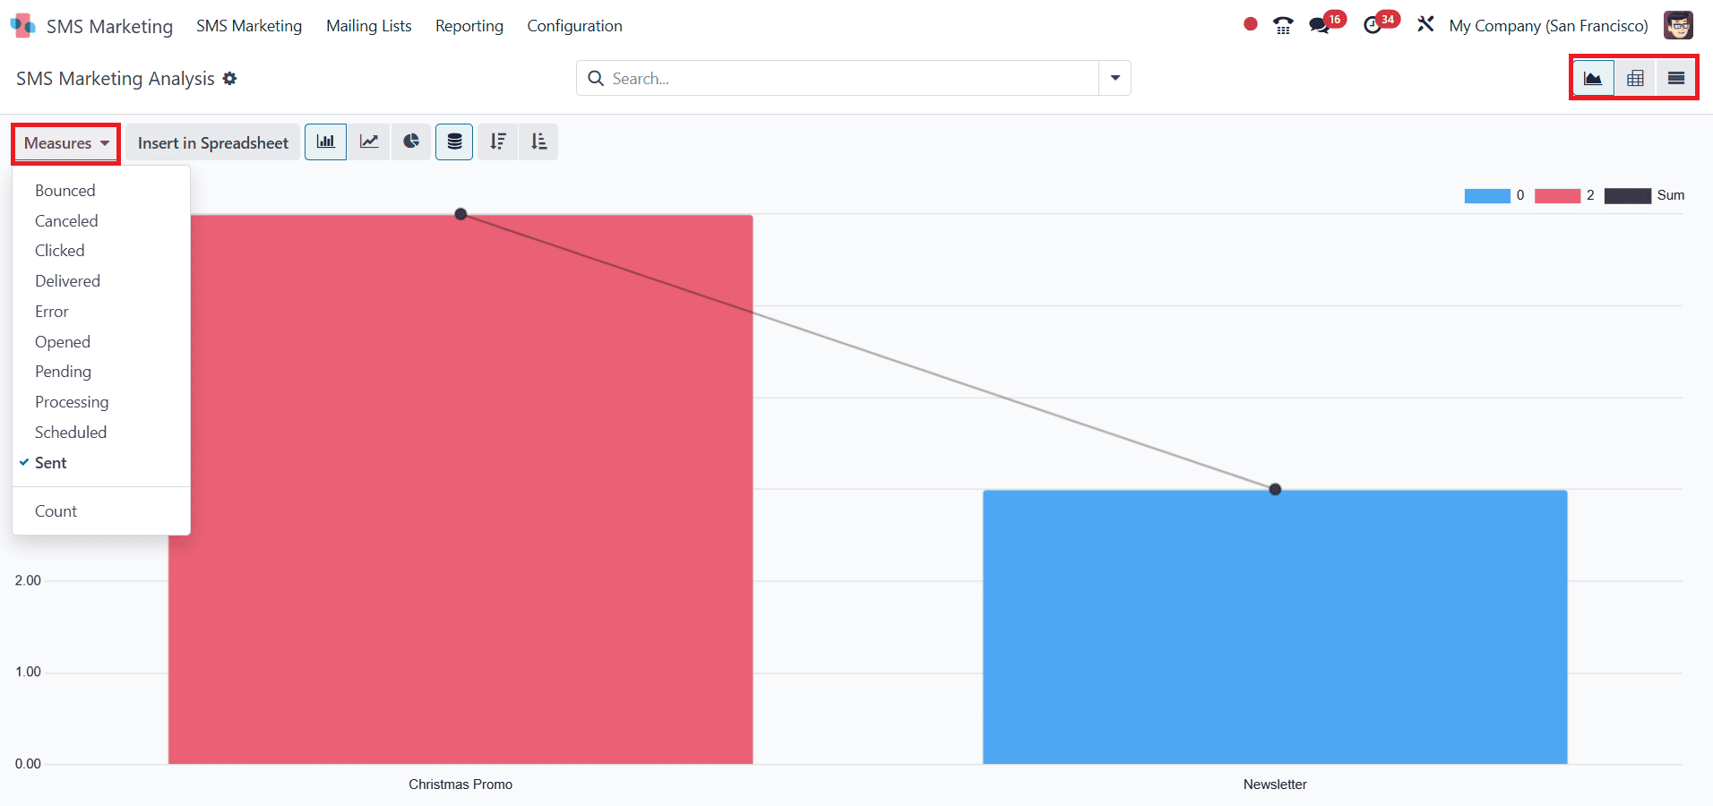Image resolution: width=1713 pixels, height=806 pixels.
Task: Select the pie chart type
Action: [411, 141]
